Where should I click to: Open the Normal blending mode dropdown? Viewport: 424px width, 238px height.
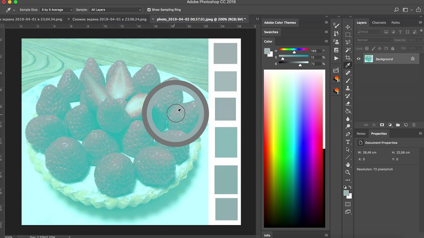373,40
